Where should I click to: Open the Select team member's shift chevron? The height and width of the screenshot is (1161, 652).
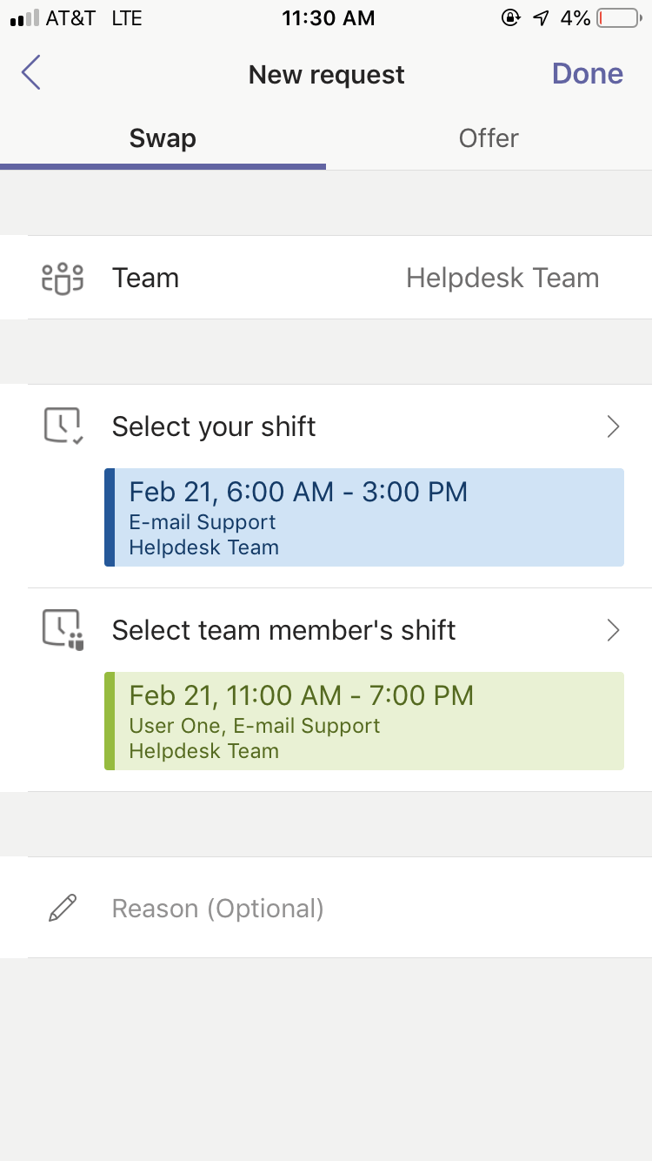tap(613, 630)
